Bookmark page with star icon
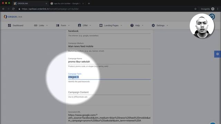Screen dimensions: 221x124 195,9
